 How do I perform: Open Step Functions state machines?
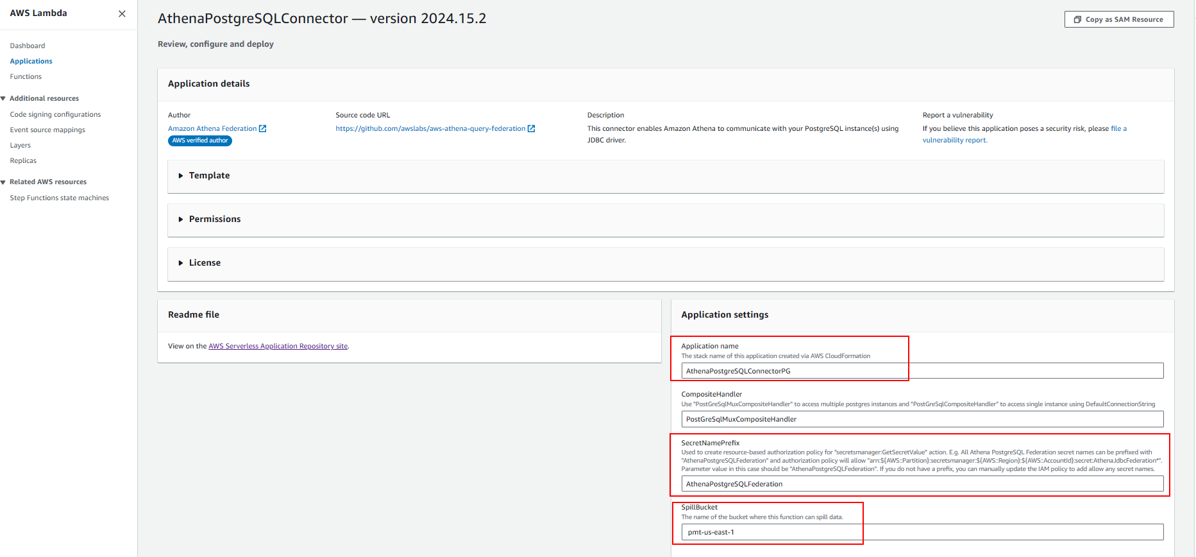coord(60,198)
